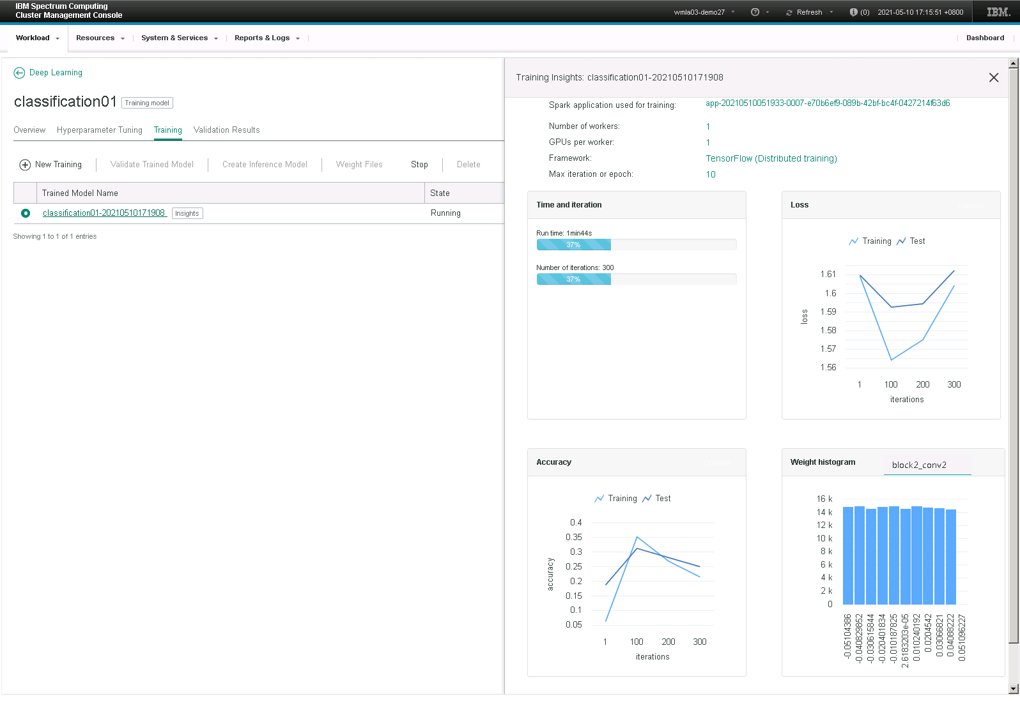
Task: Open the classification01-20210510171908 model link
Action: pyautogui.click(x=104, y=213)
